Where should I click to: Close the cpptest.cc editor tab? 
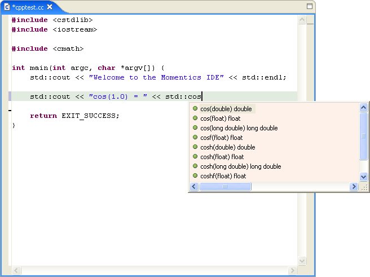[x=50, y=7]
